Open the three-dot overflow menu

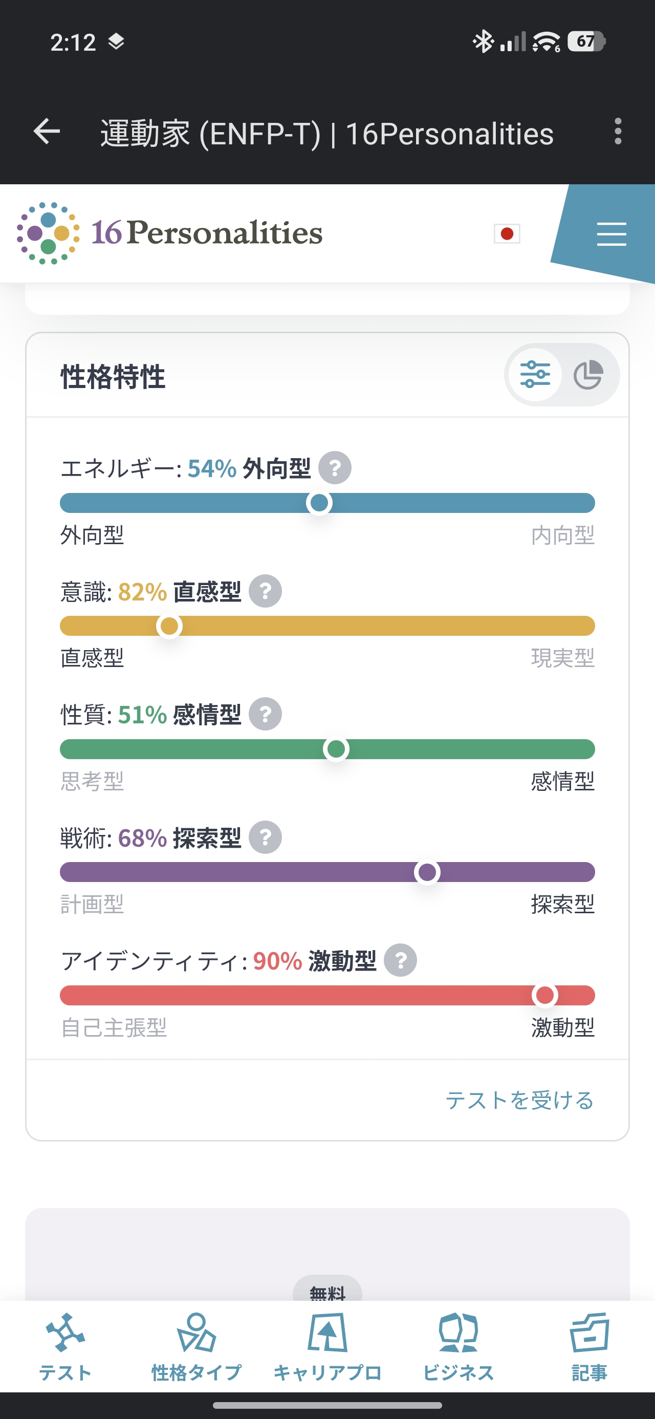[618, 132]
